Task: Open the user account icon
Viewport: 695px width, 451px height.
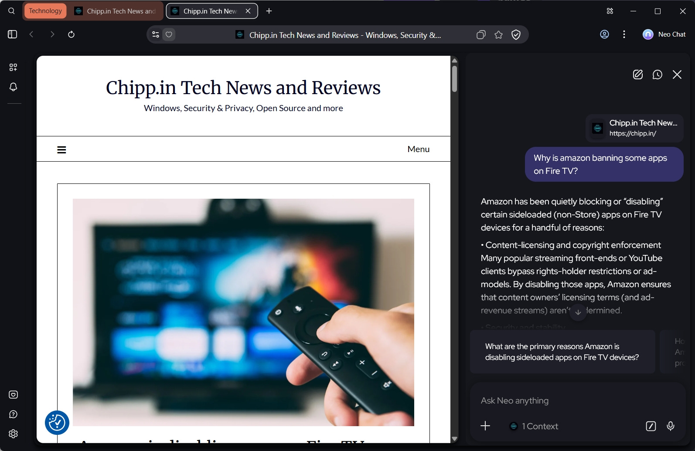Action: (x=604, y=34)
